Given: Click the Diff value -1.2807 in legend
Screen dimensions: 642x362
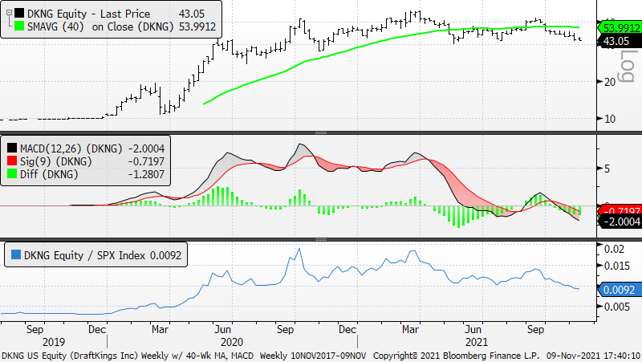Looking at the screenshot, I should pos(146,174).
